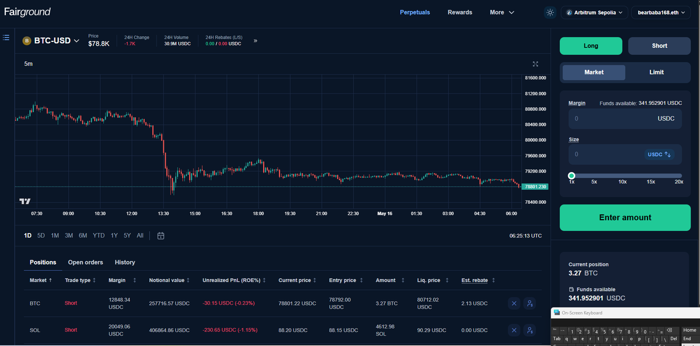Screen dimensions: 700x346
Task: Click the BTC row Short trade type
Action: 71,303
